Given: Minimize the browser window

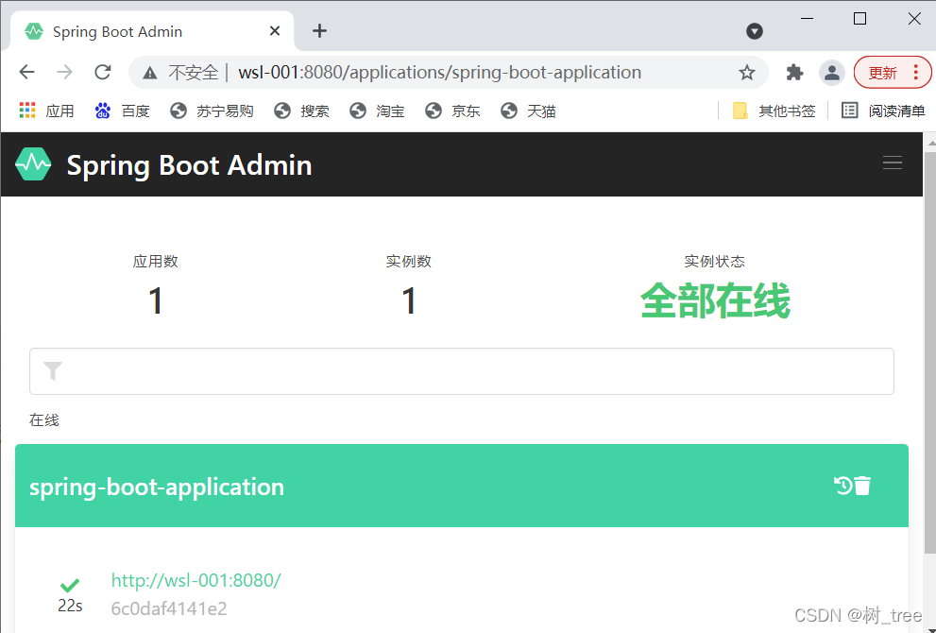Looking at the screenshot, I should tap(807, 19).
